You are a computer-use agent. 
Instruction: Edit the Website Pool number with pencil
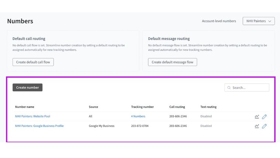pyautogui.click(x=264, y=117)
